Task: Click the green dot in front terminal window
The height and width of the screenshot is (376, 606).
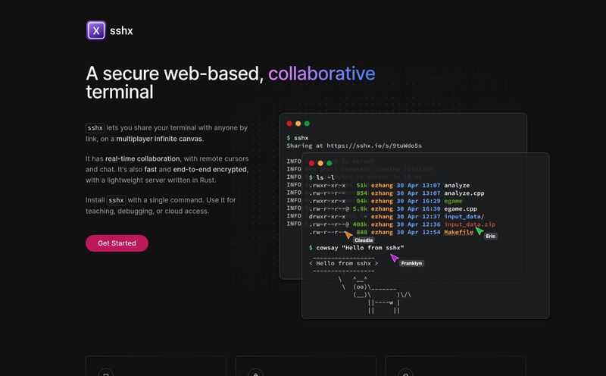Action: (330, 163)
